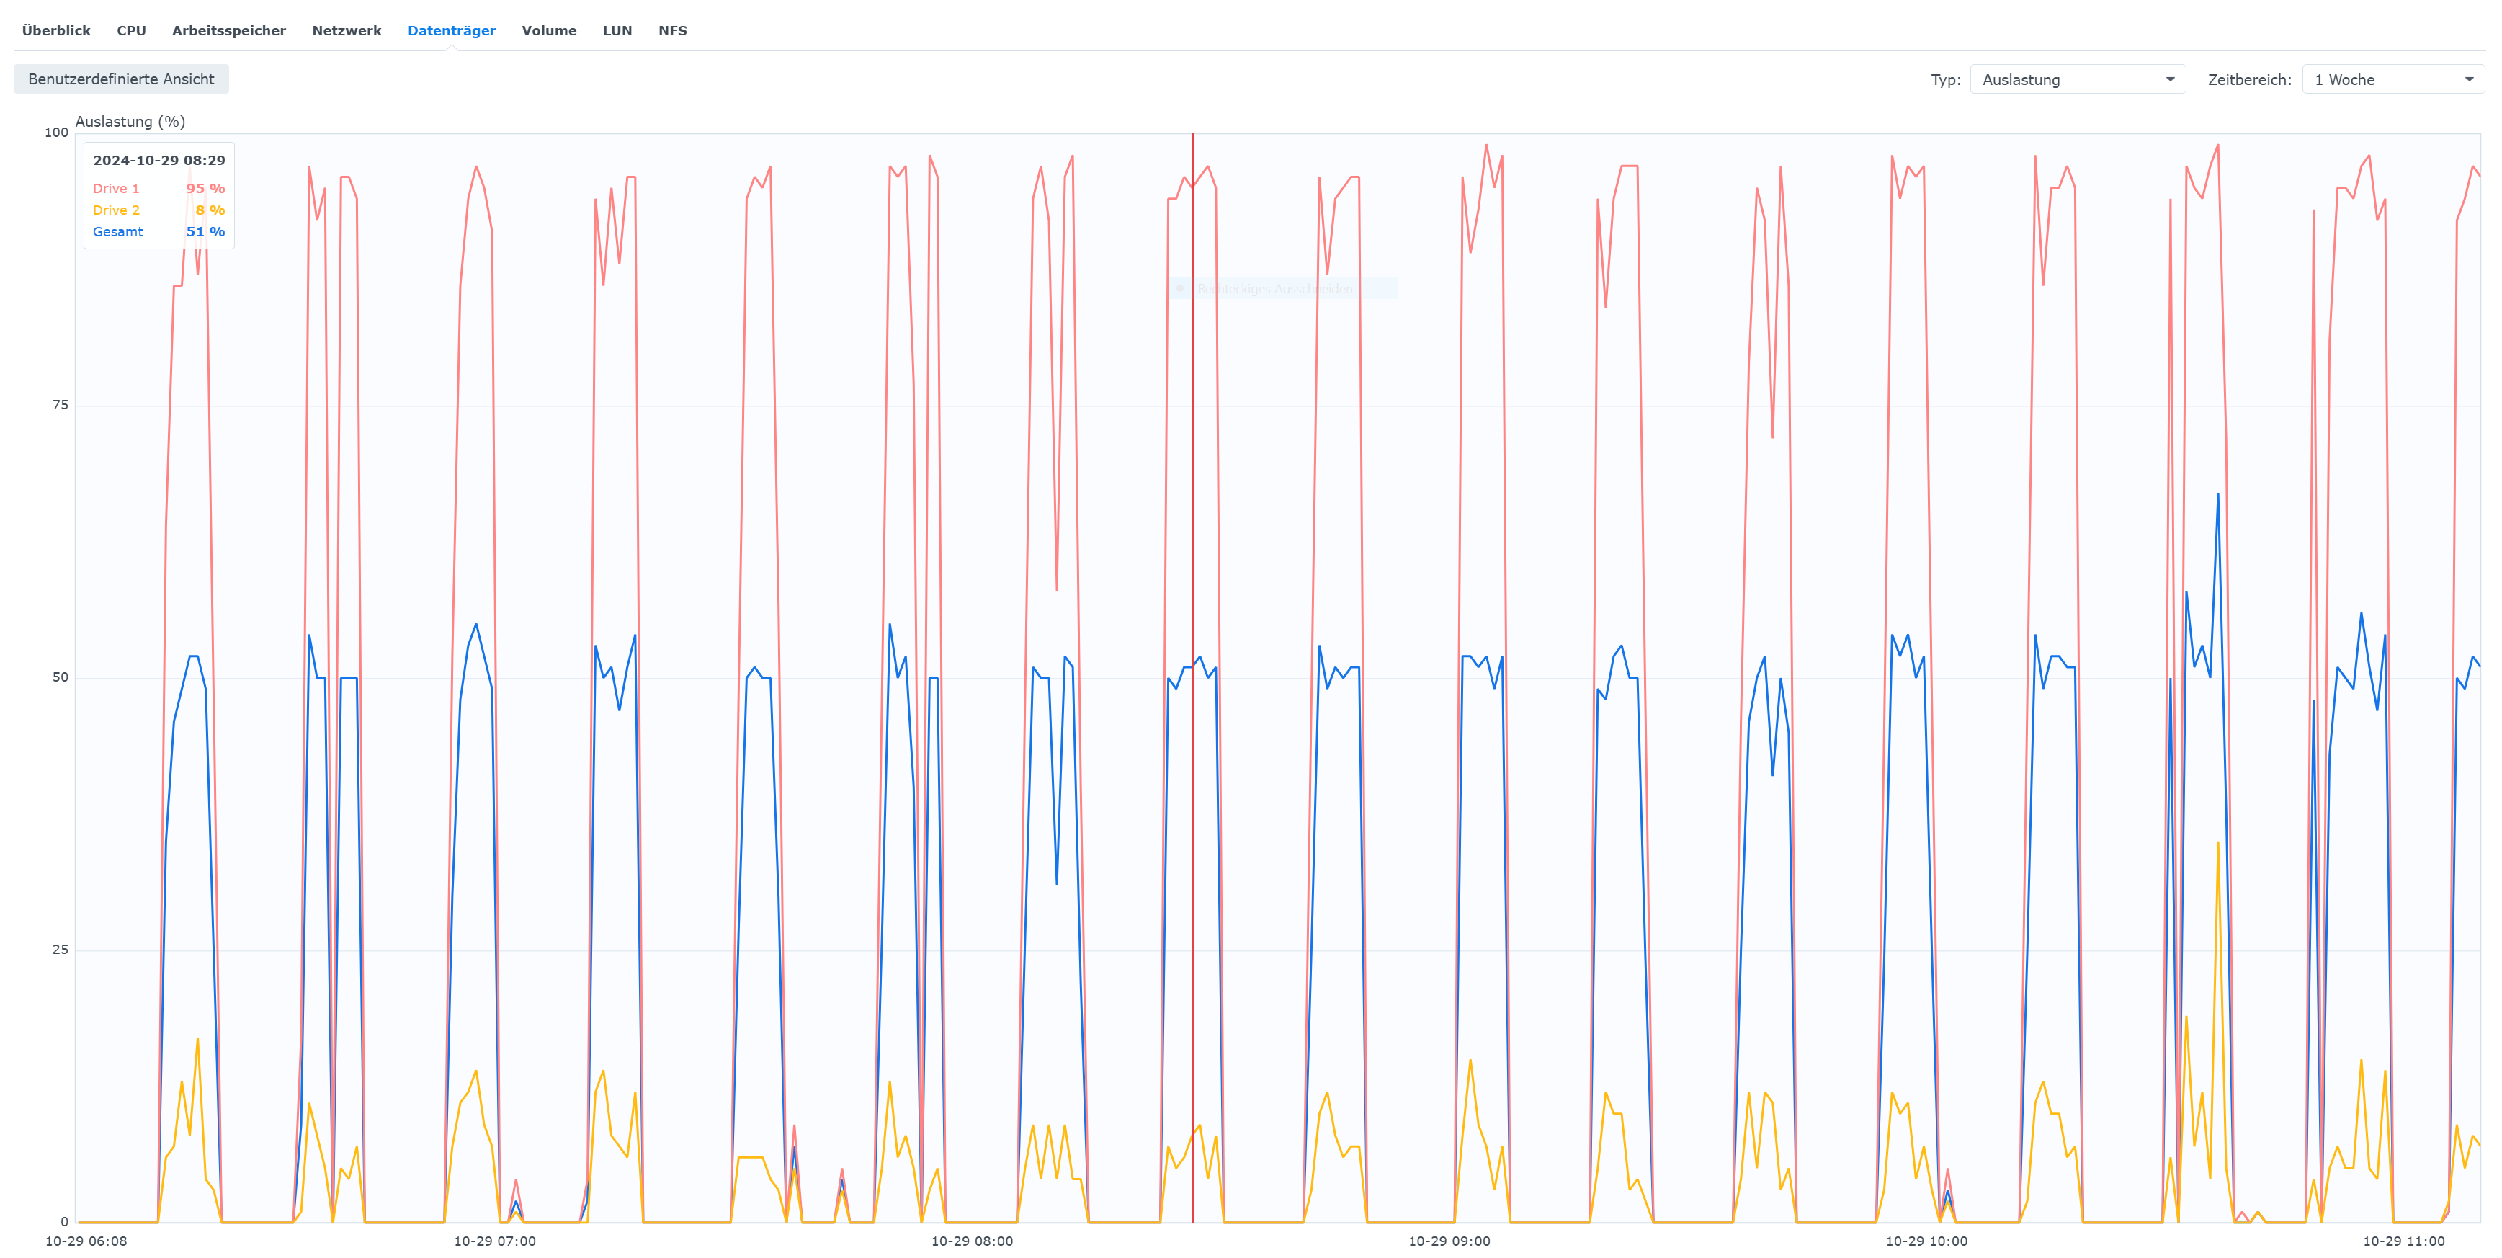Switch to the Überblick tab
Viewport: 2502px width, 1258px height.
tap(56, 30)
